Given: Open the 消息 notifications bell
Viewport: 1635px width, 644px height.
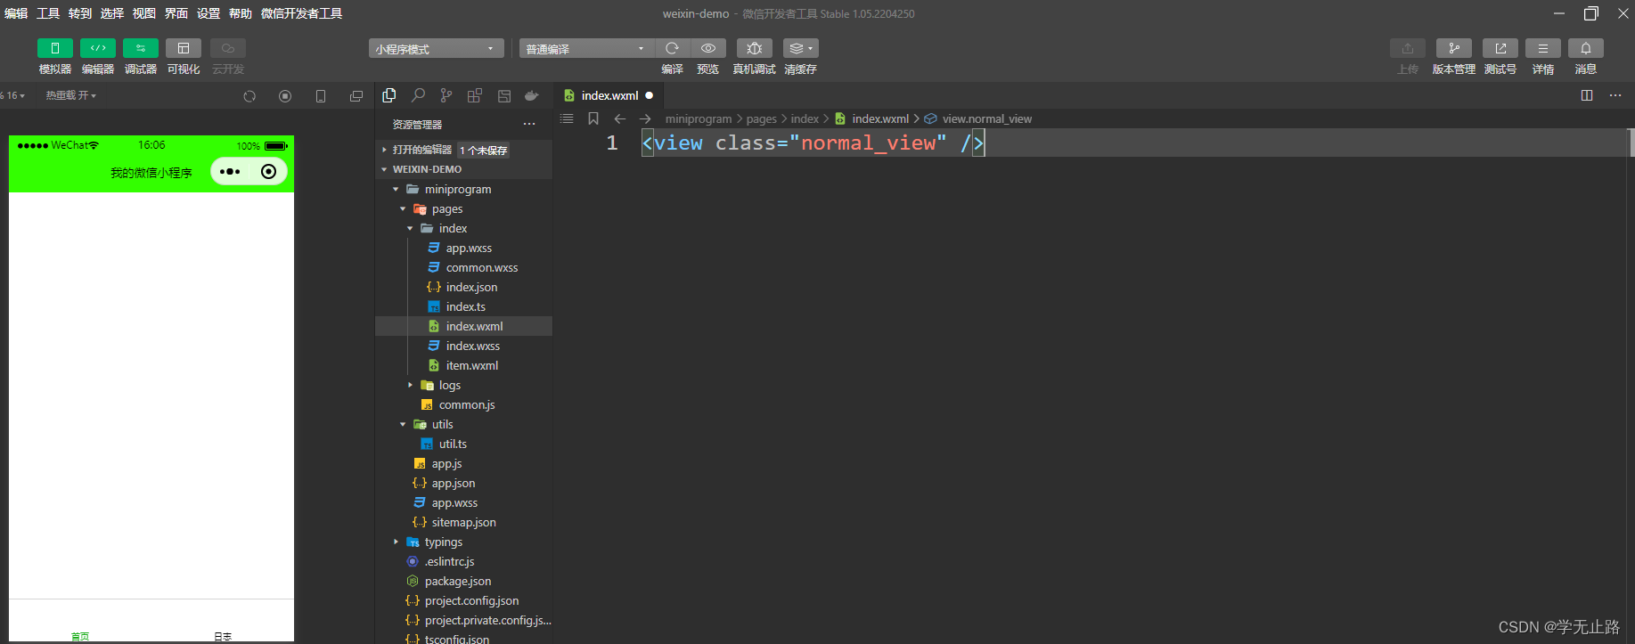Looking at the screenshot, I should click(1586, 48).
